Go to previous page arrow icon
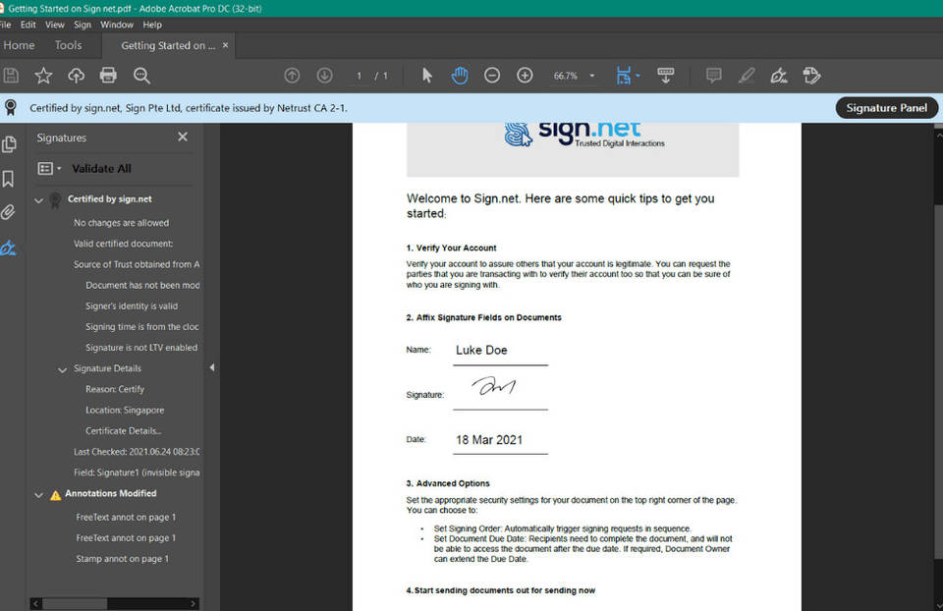The image size is (943, 611). pos(292,76)
